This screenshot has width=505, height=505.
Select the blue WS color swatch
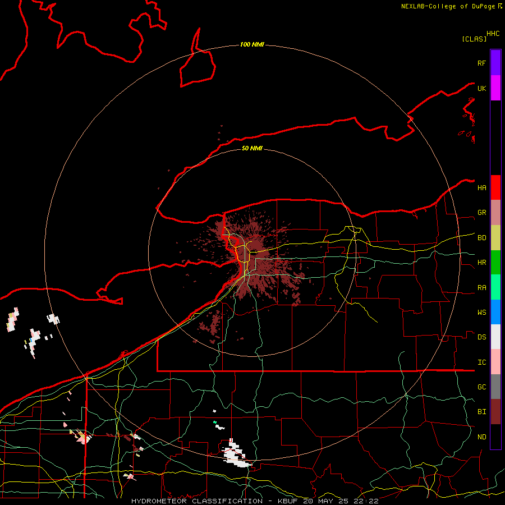tap(495, 312)
